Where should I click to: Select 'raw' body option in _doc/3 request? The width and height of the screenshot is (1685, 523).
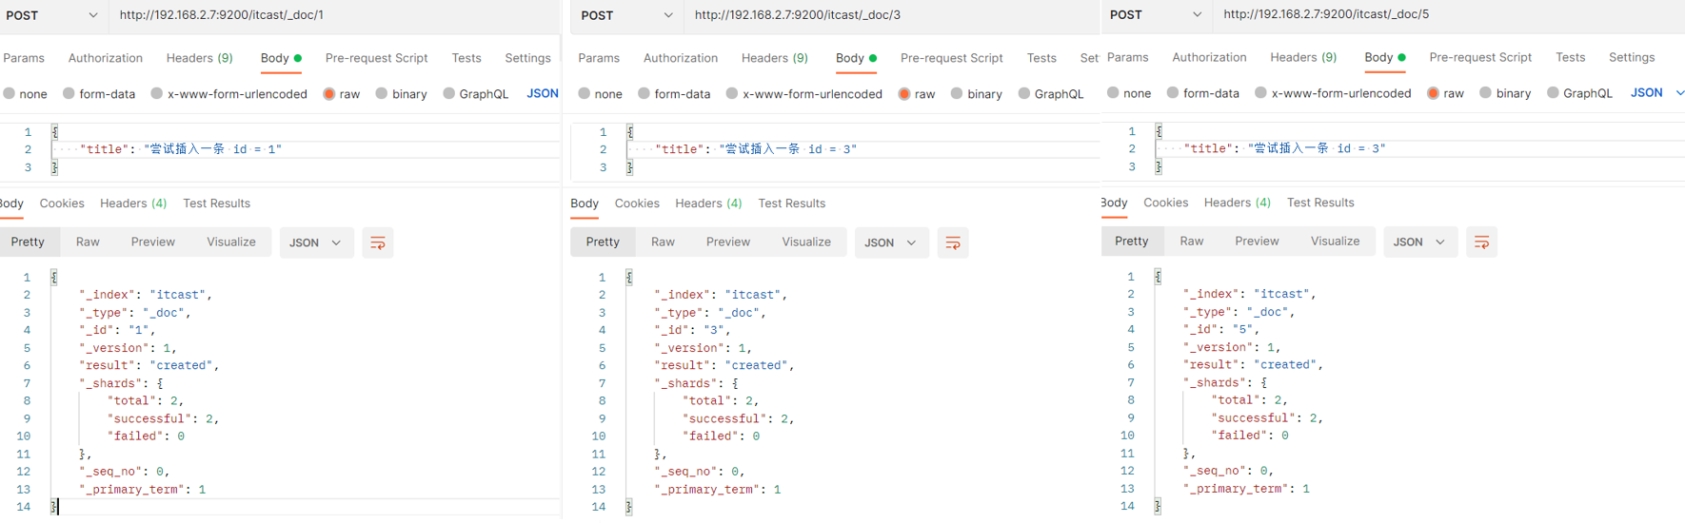[916, 94]
